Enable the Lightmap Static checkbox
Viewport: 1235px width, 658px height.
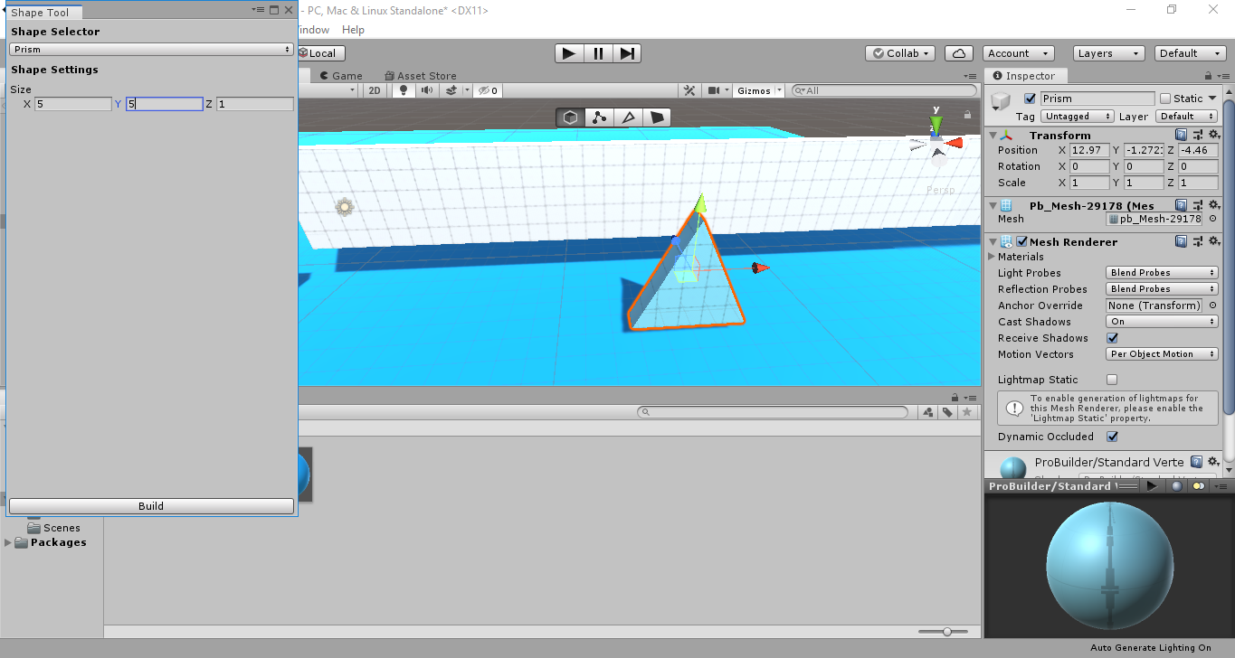point(1112,379)
